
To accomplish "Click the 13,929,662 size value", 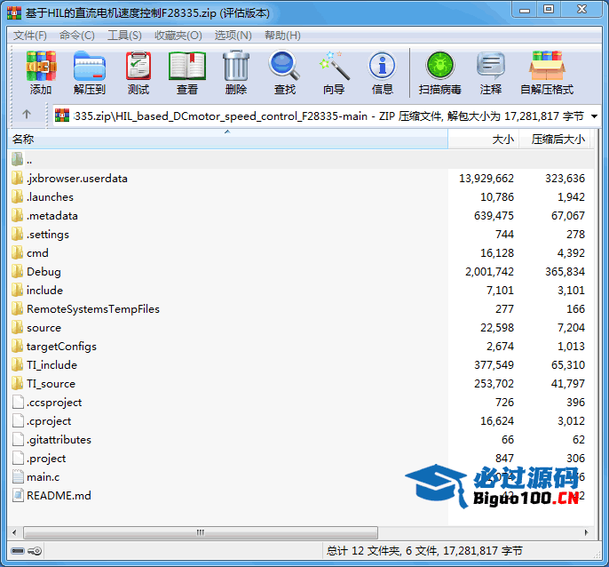I will [x=486, y=178].
